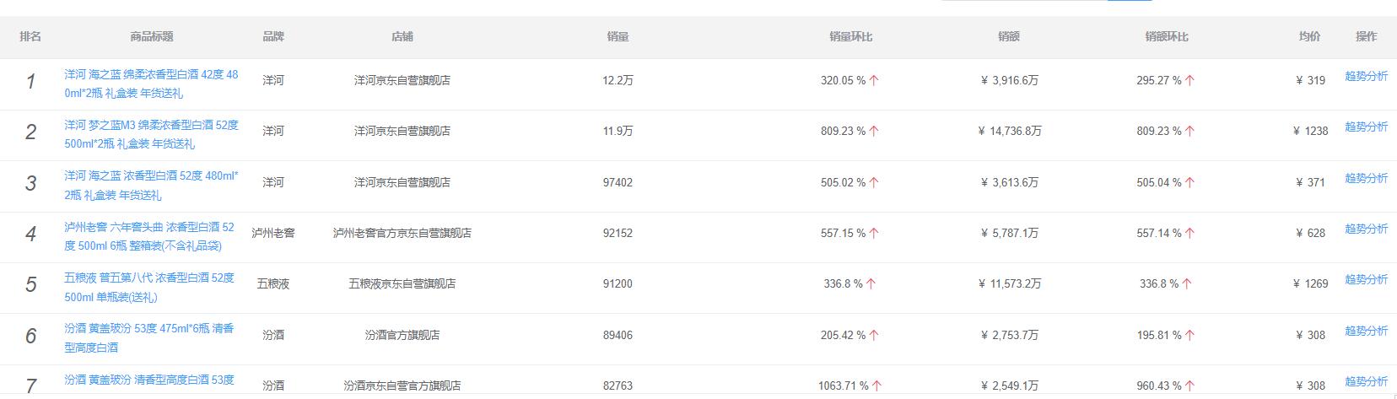
Task: Click the up arrow next to 195.81 %
Action: (x=1189, y=336)
